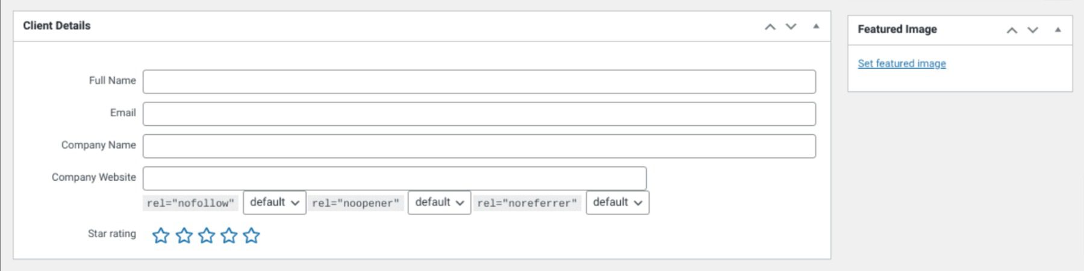Choose the fifth star for rating
The width and height of the screenshot is (1084, 271).
pos(252,235)
